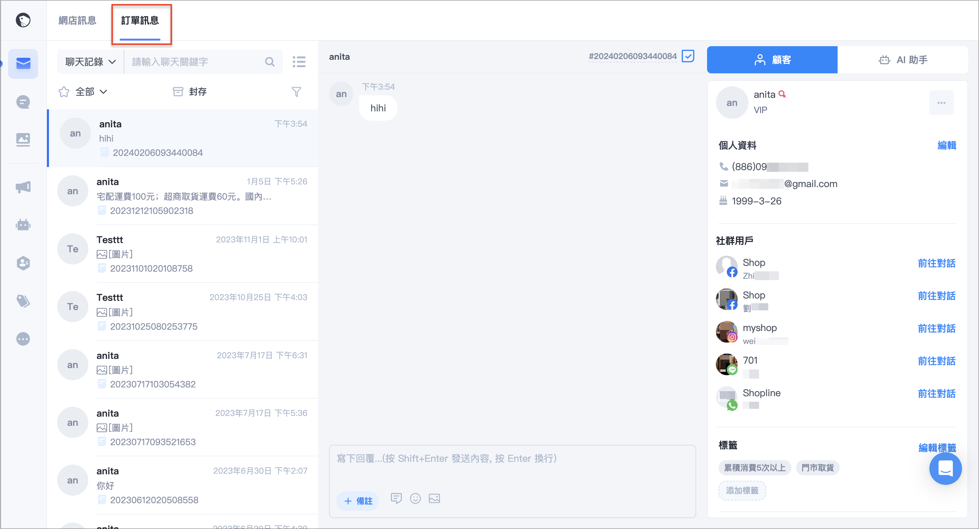Toggle the list view icon beside the search
This screenshot has width=979, height=529.
(x=299, y=62)
